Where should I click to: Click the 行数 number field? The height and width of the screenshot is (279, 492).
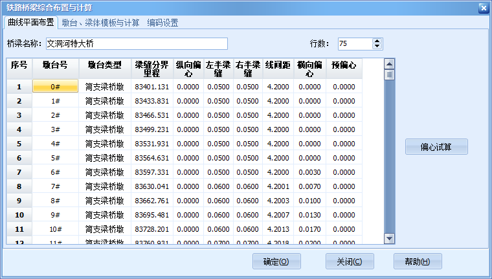(x=353, y=44)
